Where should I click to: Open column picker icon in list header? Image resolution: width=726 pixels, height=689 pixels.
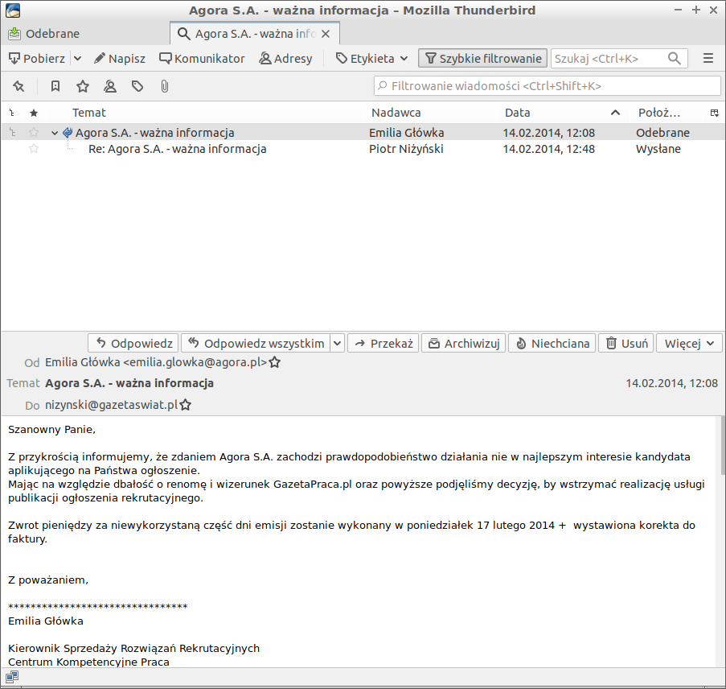tap(715, 113)
